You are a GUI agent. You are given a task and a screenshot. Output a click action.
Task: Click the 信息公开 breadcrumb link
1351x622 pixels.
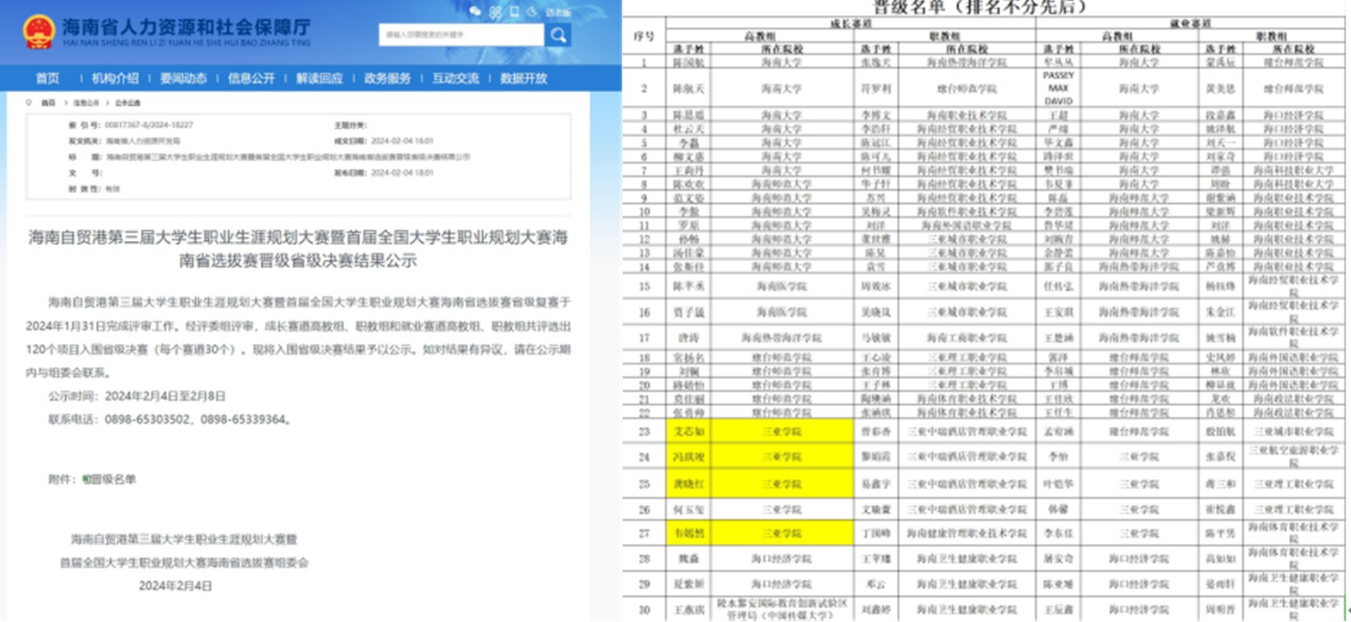pos(85,103)
